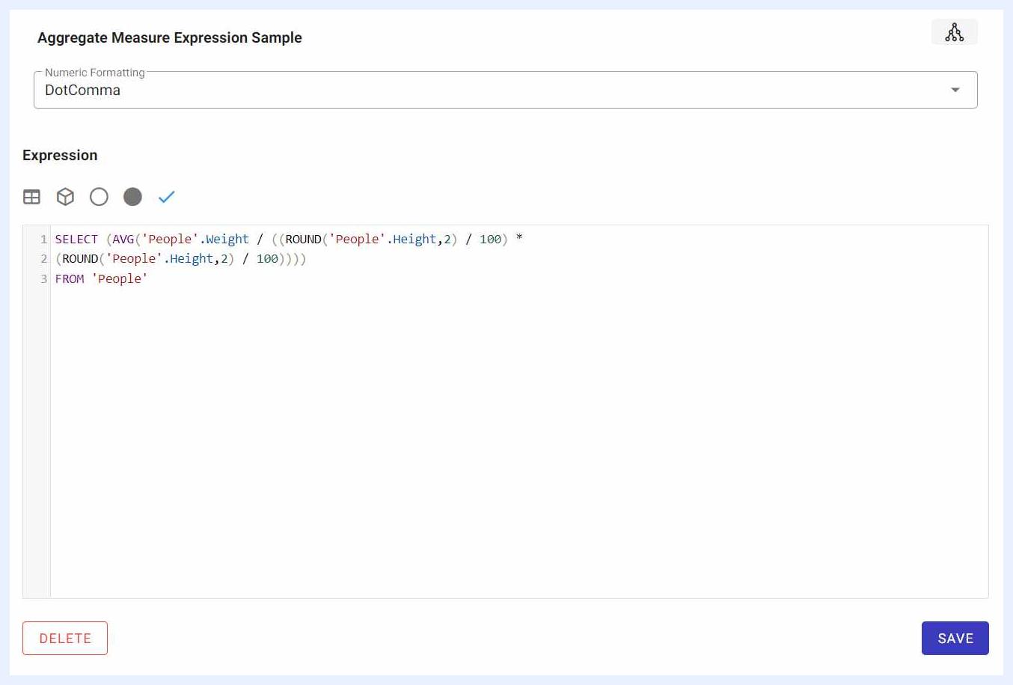This screenshot has height=685, width=1013.
Task: Select line number 2 in gutter
Action: tap(43, 259)
